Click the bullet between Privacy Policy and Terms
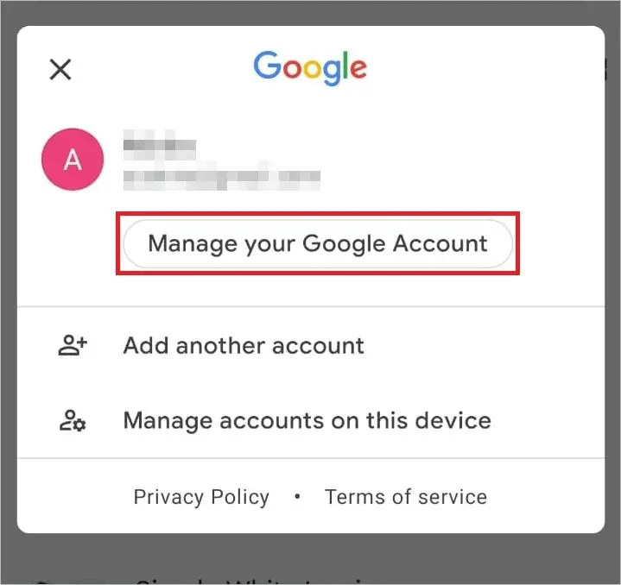 tap(297, 496)
